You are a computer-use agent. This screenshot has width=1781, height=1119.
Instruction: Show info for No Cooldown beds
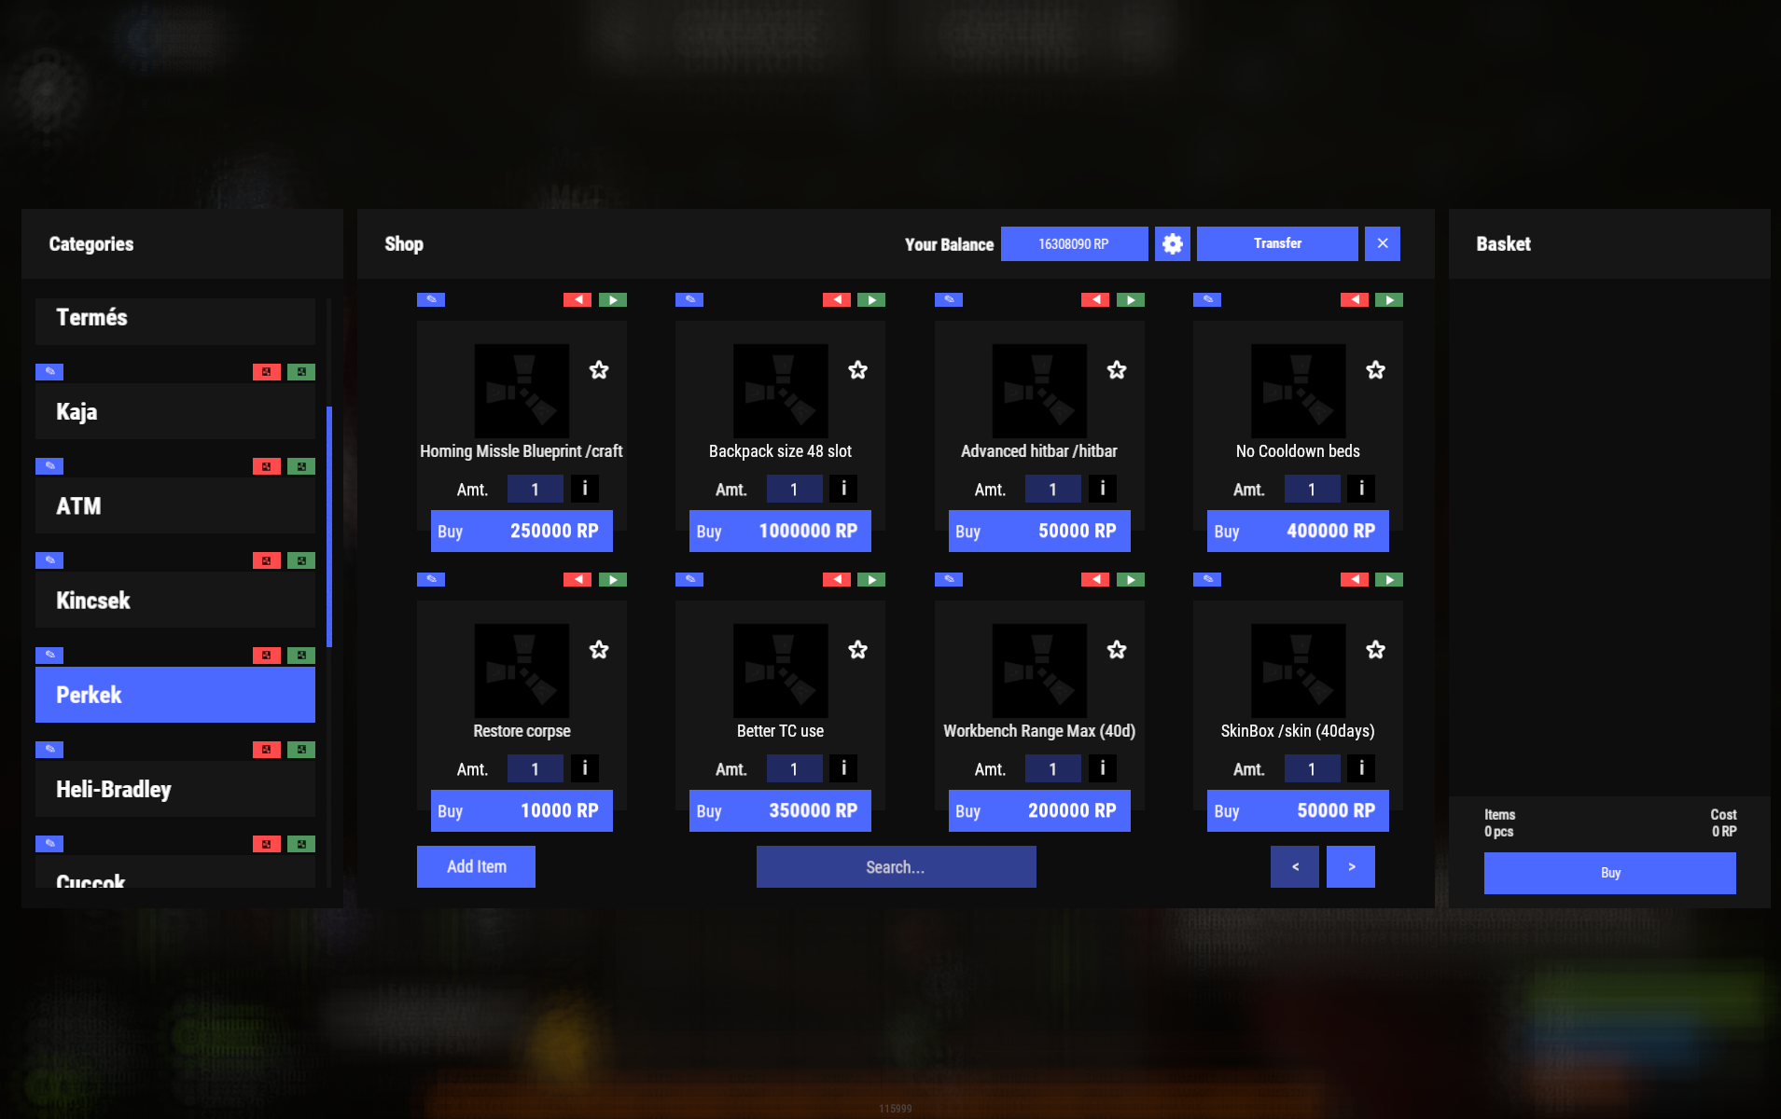1360,489
